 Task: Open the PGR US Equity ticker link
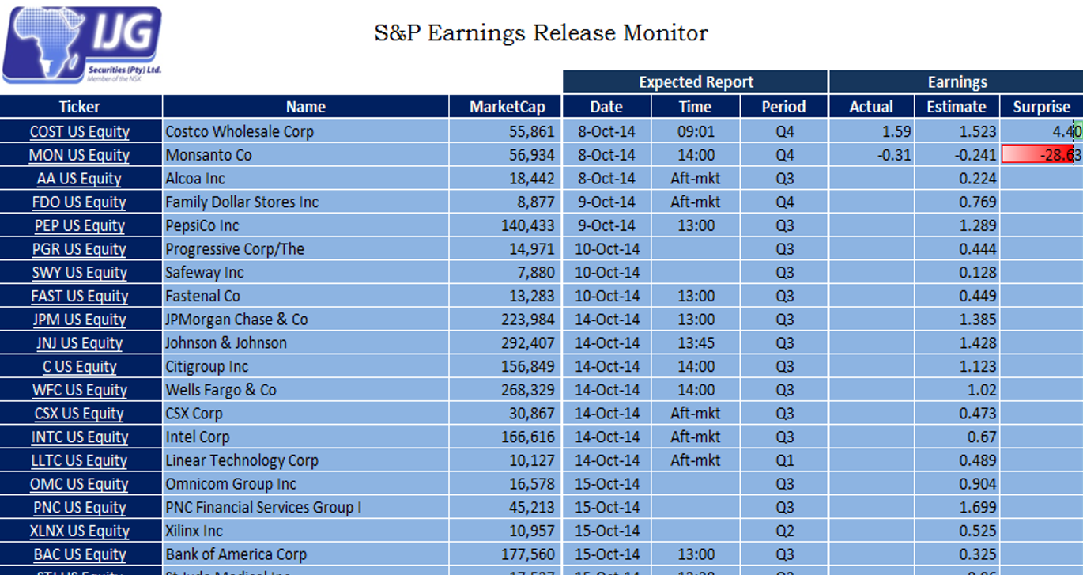(x=80, y=249)
